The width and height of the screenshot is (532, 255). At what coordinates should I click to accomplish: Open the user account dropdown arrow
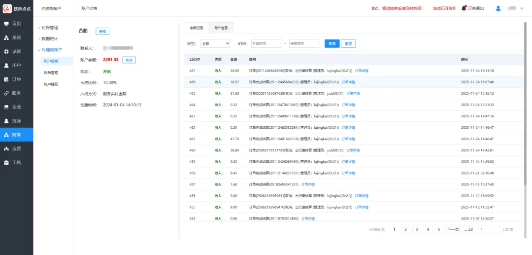tap(522, 9)
